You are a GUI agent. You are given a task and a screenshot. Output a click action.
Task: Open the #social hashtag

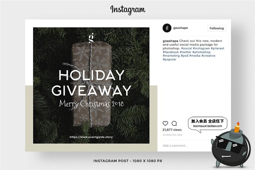point(187,48)
